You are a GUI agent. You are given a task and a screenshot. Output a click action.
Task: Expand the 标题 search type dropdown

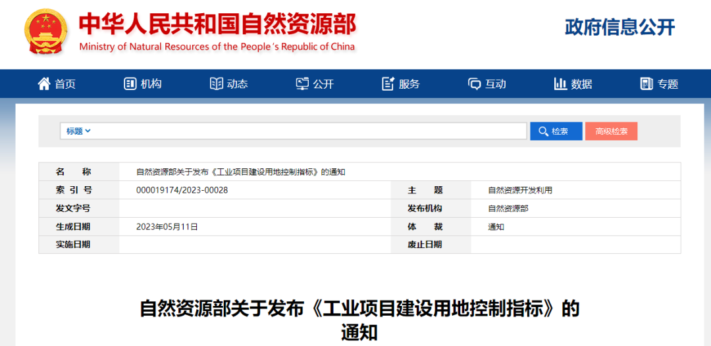[x=78, y=131]
